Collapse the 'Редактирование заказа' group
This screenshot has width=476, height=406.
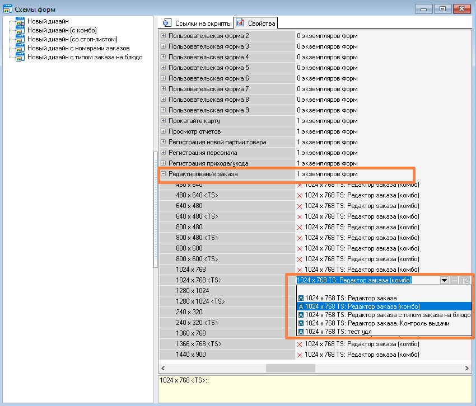[164, 174]
